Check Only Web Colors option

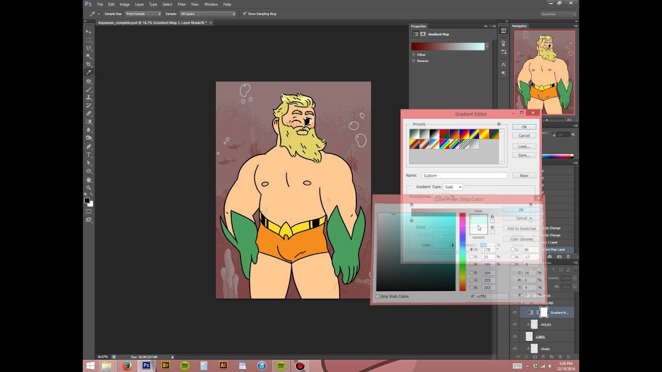[x=378, y=297]
